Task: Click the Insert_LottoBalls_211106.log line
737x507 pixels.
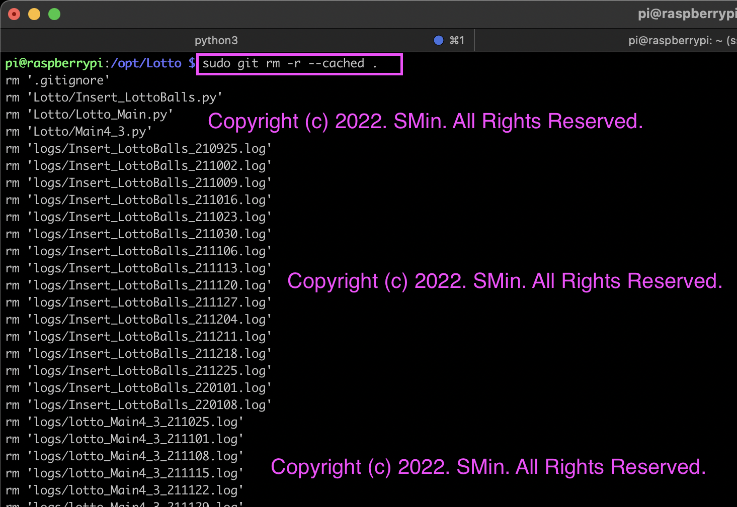Action: tap(138, 251)
